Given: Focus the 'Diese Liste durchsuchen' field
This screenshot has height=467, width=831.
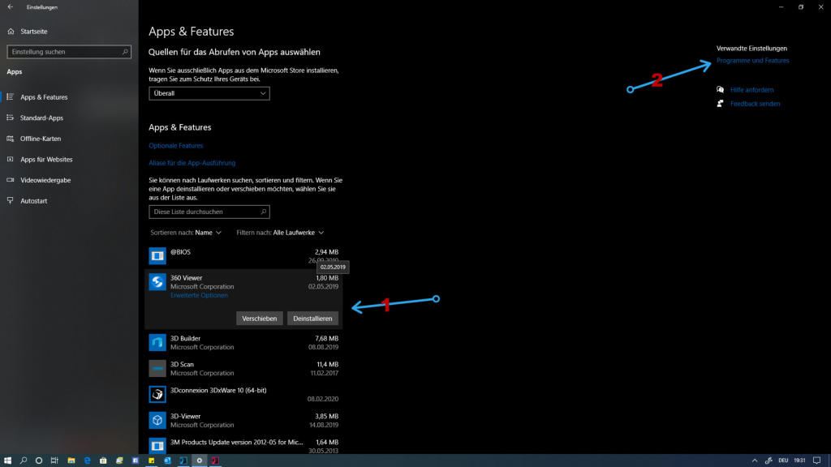Looking at the screenshot, I should [209, 212].
